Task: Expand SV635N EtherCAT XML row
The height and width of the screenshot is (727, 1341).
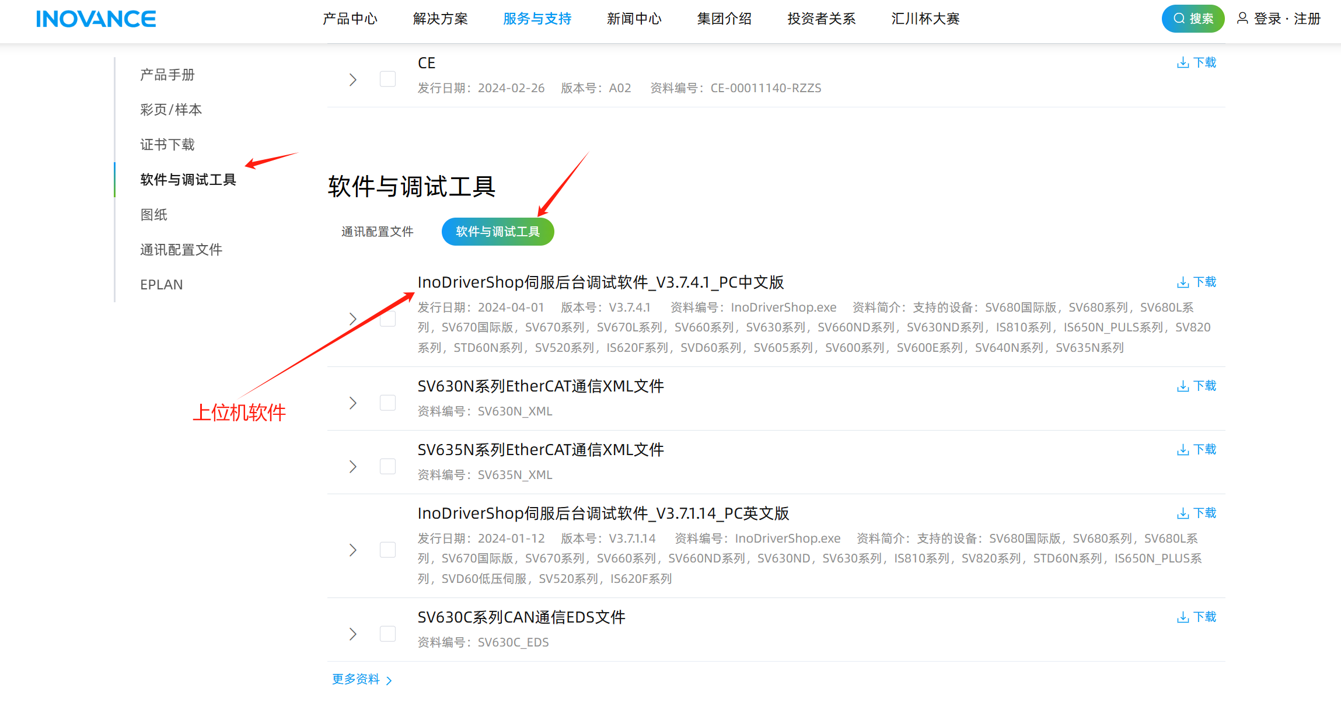Action: click(x=353, y=467)
